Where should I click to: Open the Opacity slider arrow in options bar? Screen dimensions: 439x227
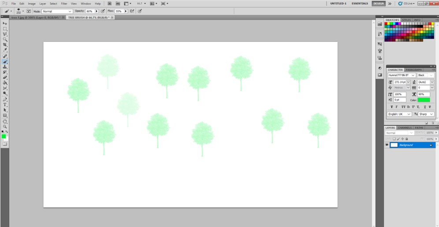tap(97, 11)
